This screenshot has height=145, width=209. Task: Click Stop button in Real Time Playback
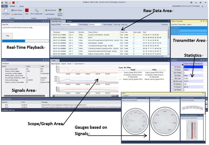click(x=8, y=36)
